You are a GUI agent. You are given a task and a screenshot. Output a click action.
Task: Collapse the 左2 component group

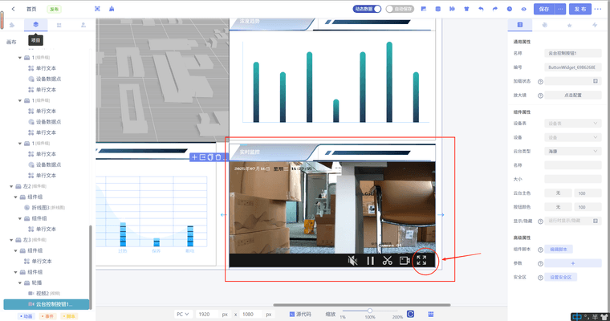pos(11,186)
